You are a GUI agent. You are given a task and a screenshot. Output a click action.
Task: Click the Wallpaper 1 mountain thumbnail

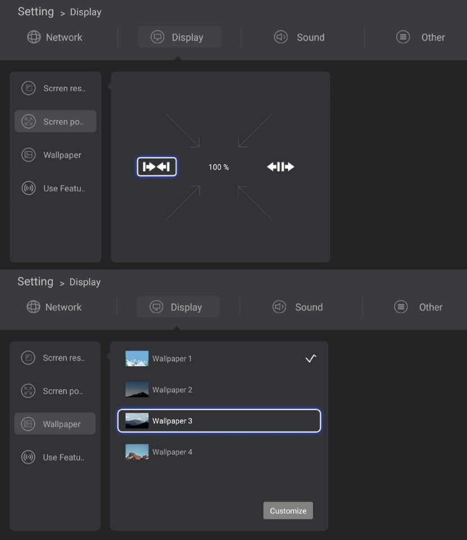137,358
